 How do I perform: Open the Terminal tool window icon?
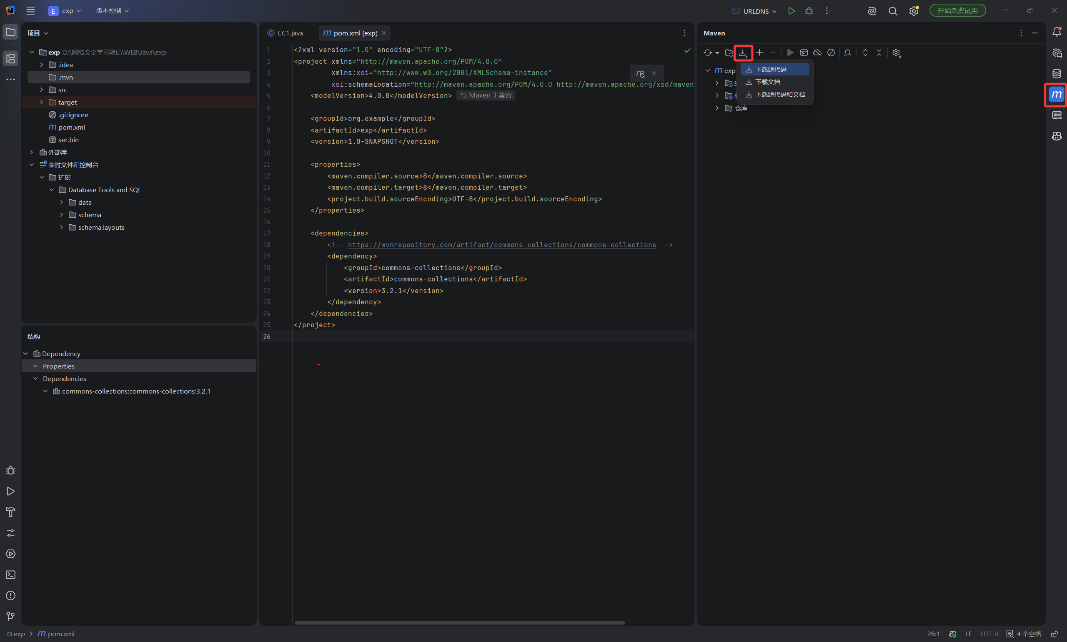[x=10, y=574]
